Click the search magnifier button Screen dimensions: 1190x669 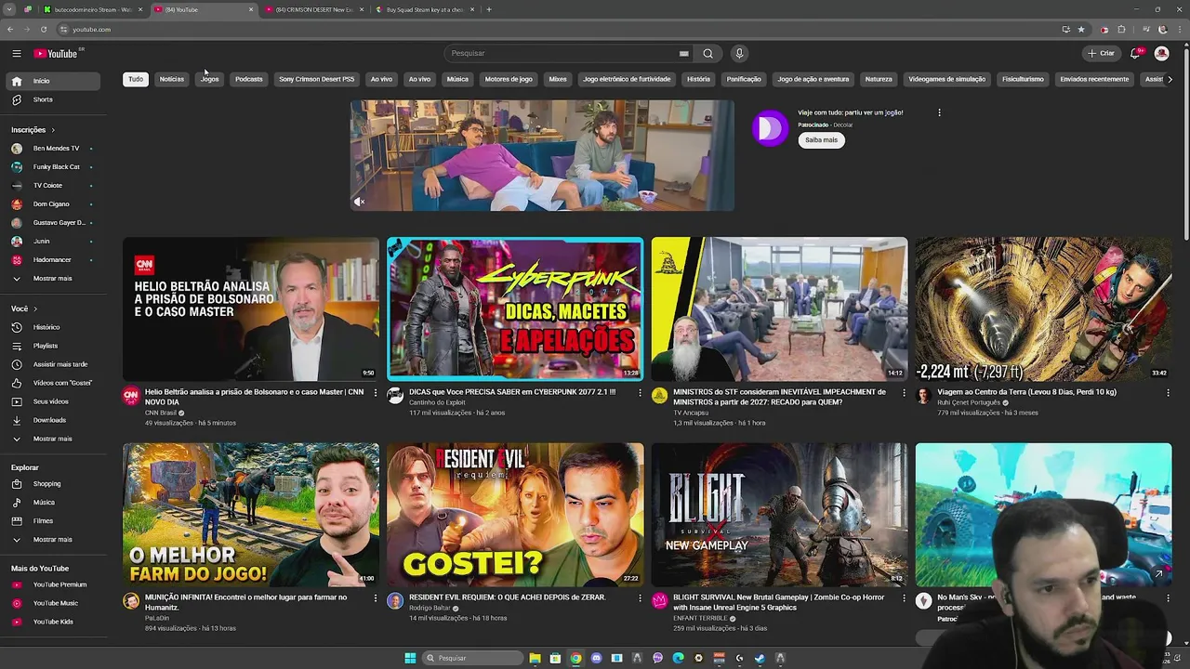pos(708,53)
